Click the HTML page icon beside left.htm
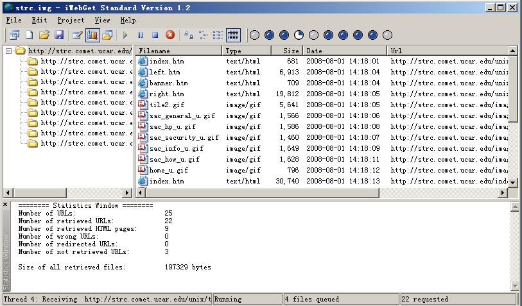The height and width of the screenshot is (306, 522). tap(143, 72)
